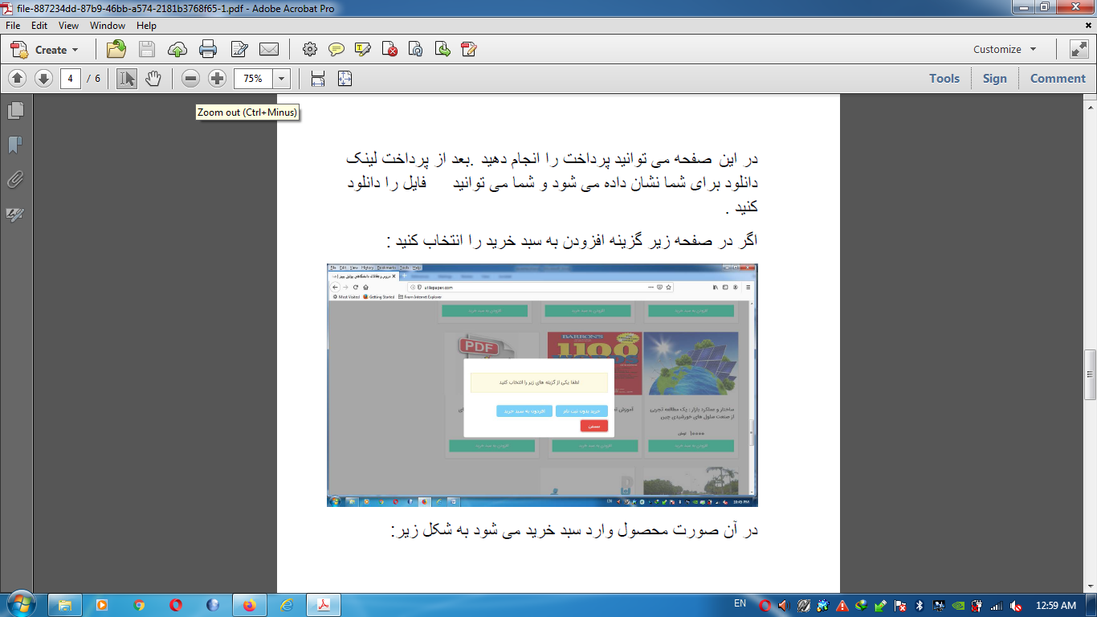Click the Open file folder icon

coord(116,50)
